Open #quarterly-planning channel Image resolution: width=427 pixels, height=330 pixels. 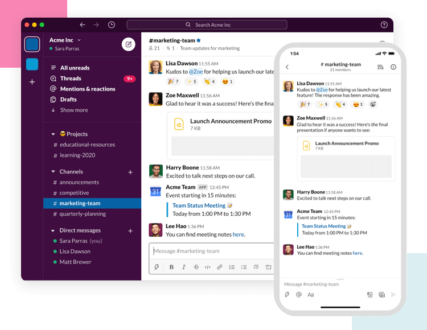pos(92,214)
